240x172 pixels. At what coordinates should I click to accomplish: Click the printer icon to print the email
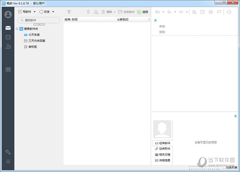211,12
